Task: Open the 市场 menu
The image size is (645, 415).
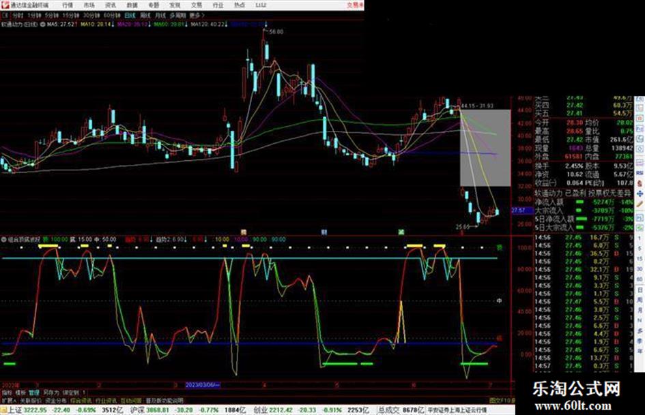Action: 89,5
